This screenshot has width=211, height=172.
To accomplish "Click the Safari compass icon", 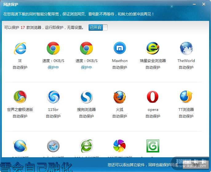I will [53, 146].
